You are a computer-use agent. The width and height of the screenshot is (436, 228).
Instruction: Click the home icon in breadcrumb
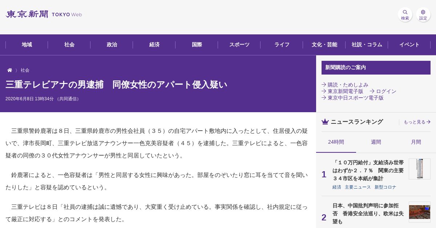pos(10,70)
